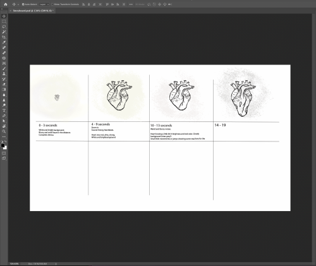Viewport: 316px width, 266px height.
Task: Activate the Zoom tool
Action: tap(4, 131)
